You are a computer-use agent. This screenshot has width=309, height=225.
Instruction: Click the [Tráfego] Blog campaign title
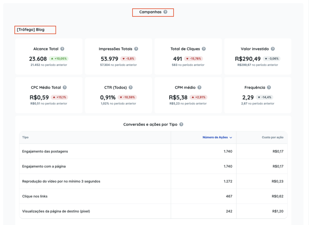coord(31,30)
